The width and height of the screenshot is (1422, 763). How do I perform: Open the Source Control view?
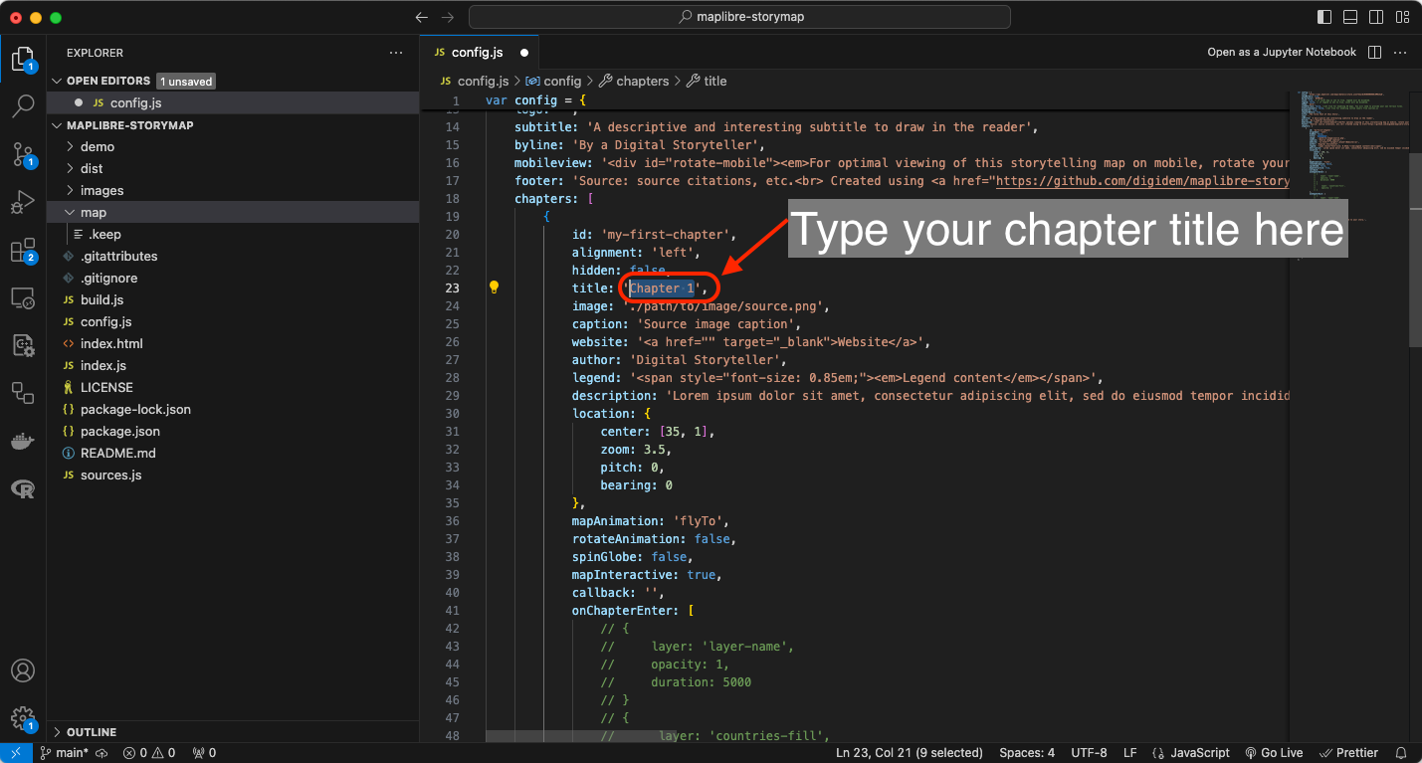pyautogui.click(x=23, y=154)
